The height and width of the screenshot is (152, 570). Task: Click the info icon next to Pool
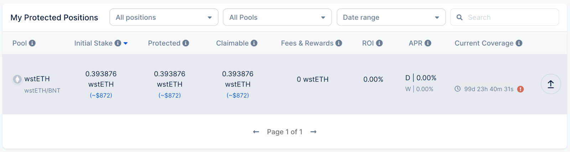(32, 43)
